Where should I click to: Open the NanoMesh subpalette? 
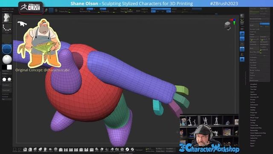253,87
